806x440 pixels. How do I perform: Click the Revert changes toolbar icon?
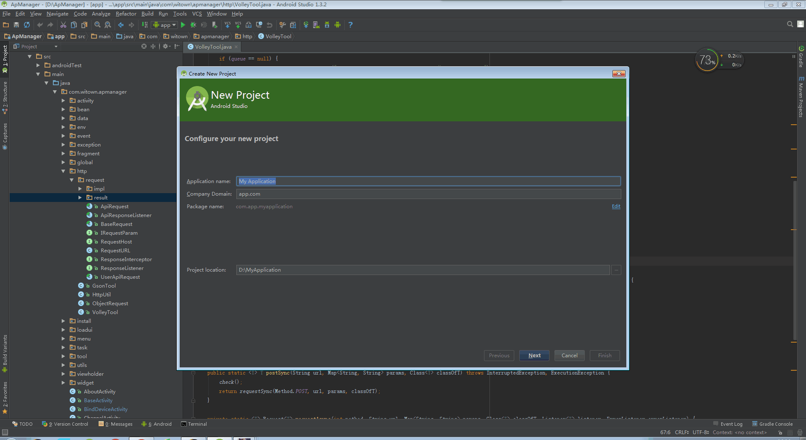(270, 25)
